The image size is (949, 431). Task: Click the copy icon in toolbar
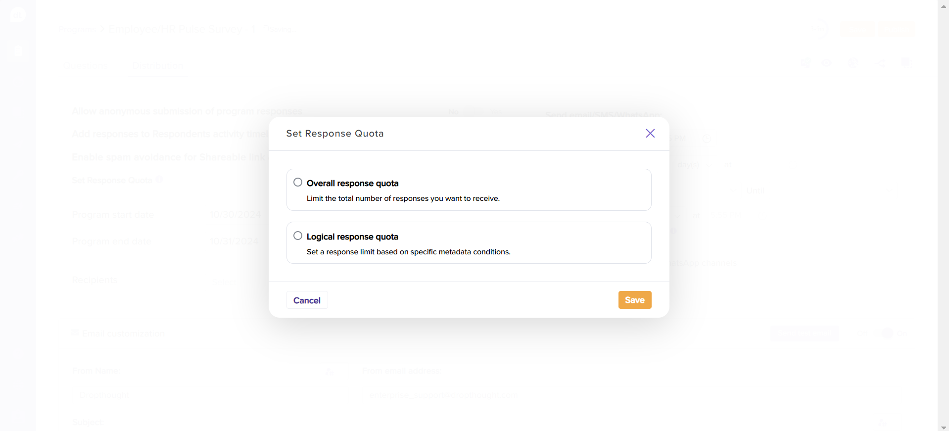(905, 62)
